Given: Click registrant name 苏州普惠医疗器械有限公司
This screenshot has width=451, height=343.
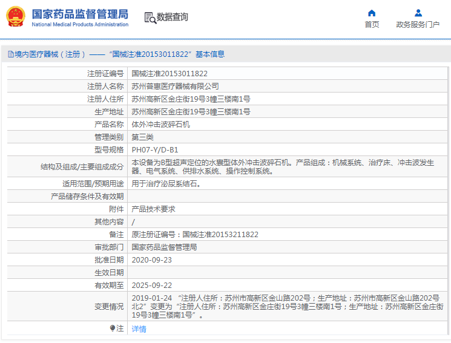Looking at the screenshot, I should [176, 87].
